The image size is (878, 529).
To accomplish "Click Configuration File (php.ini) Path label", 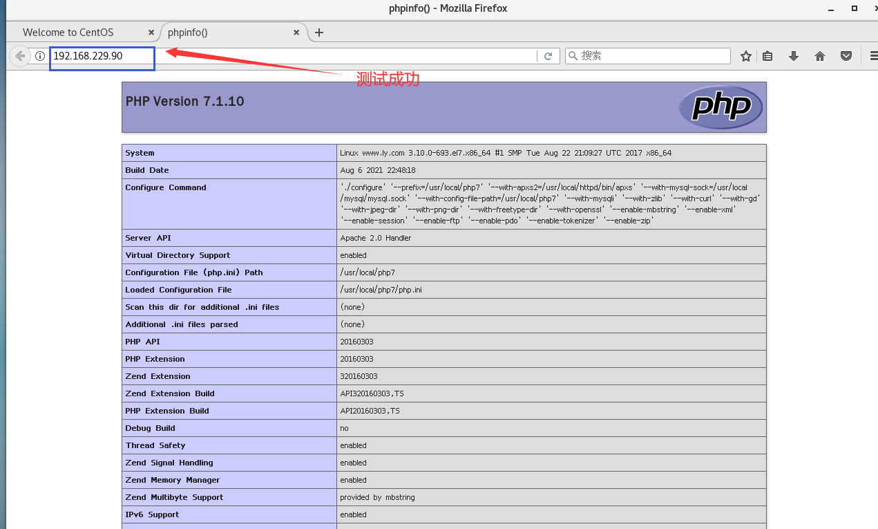I will 194,272.
